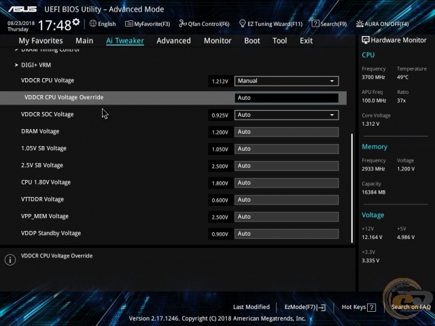Open the Monitor tab
This screenshot has height=326, width=435.
coord(217,41)
